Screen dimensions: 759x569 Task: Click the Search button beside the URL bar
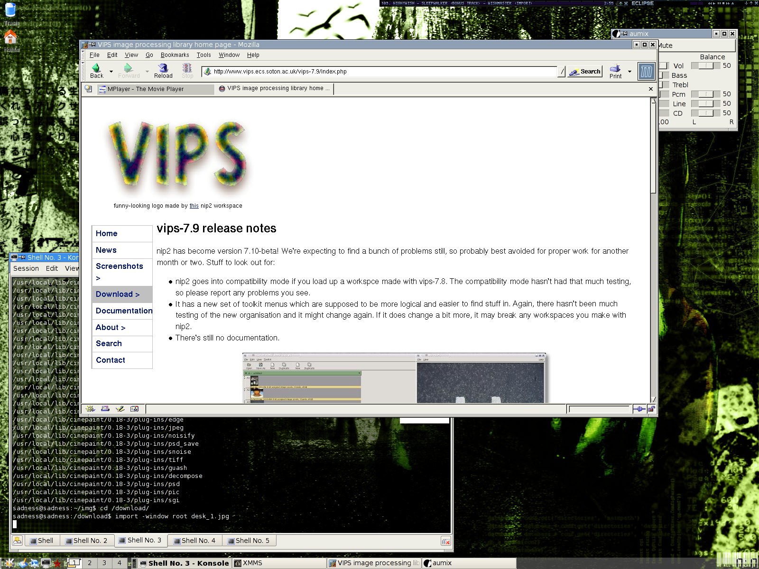(x=585, y=72)
